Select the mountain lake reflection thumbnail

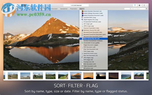point(76,76)
